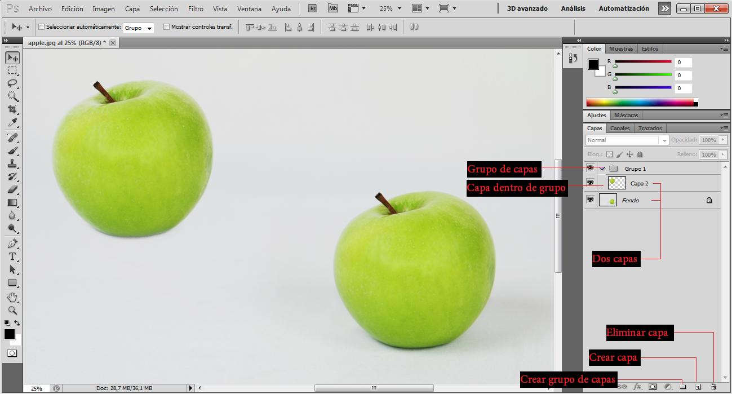Select the Type tool in the toolbox
Viewport: 732px width, 394px height.
[12, 256]
